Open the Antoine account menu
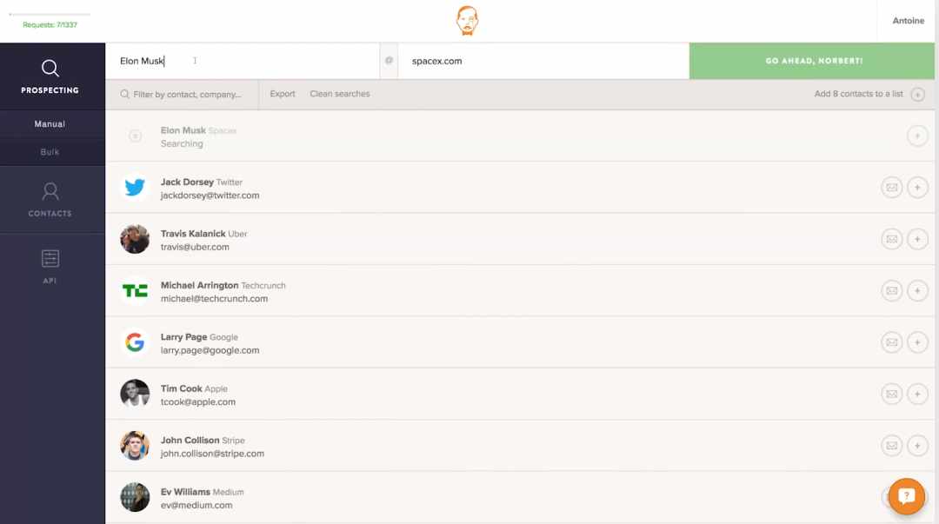This screenshot has height=524, width=939. (908, 21)
